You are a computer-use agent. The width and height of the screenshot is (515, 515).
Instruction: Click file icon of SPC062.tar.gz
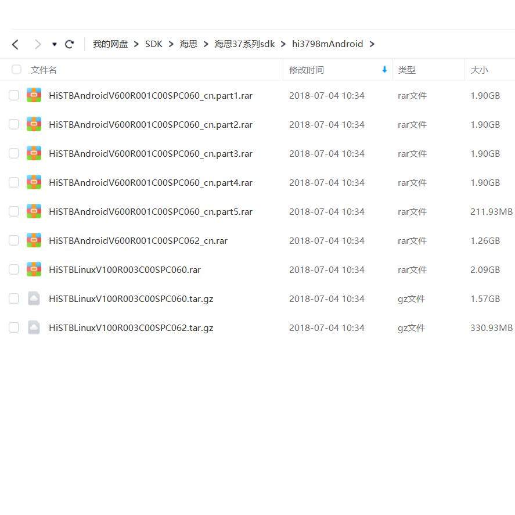[x=34, y=327]
